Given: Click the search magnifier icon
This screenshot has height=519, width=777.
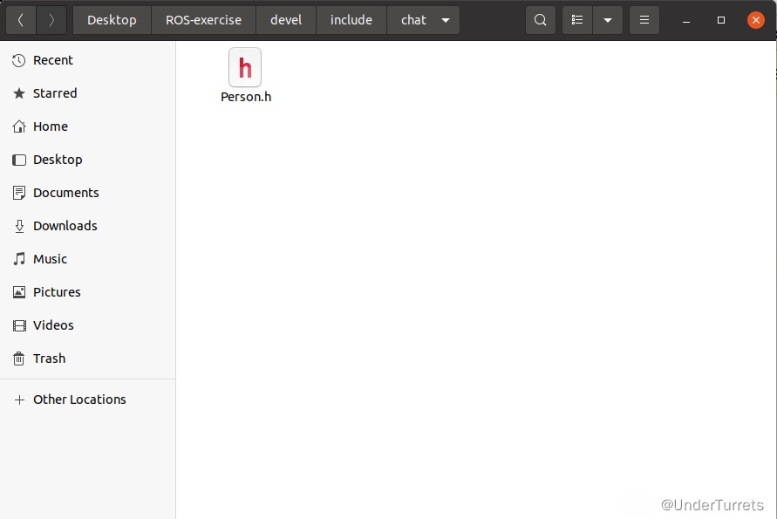Looking at the screenshot, I should pos(541,20).
